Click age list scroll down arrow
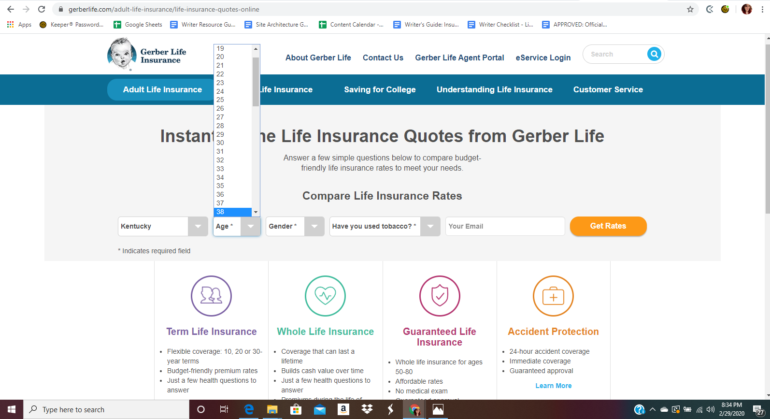 (x=256, y=212)
